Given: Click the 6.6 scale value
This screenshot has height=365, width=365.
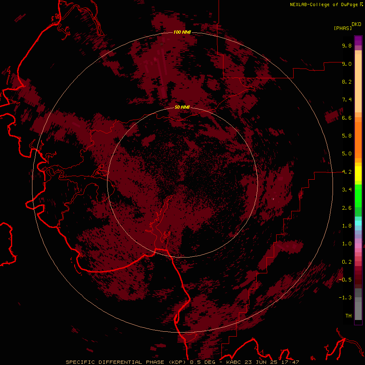Looking at the screenshot, I should pyautogui.click(x=347, y=118).
